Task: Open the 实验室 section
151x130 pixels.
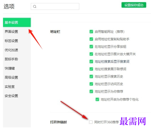Action: 10,87
